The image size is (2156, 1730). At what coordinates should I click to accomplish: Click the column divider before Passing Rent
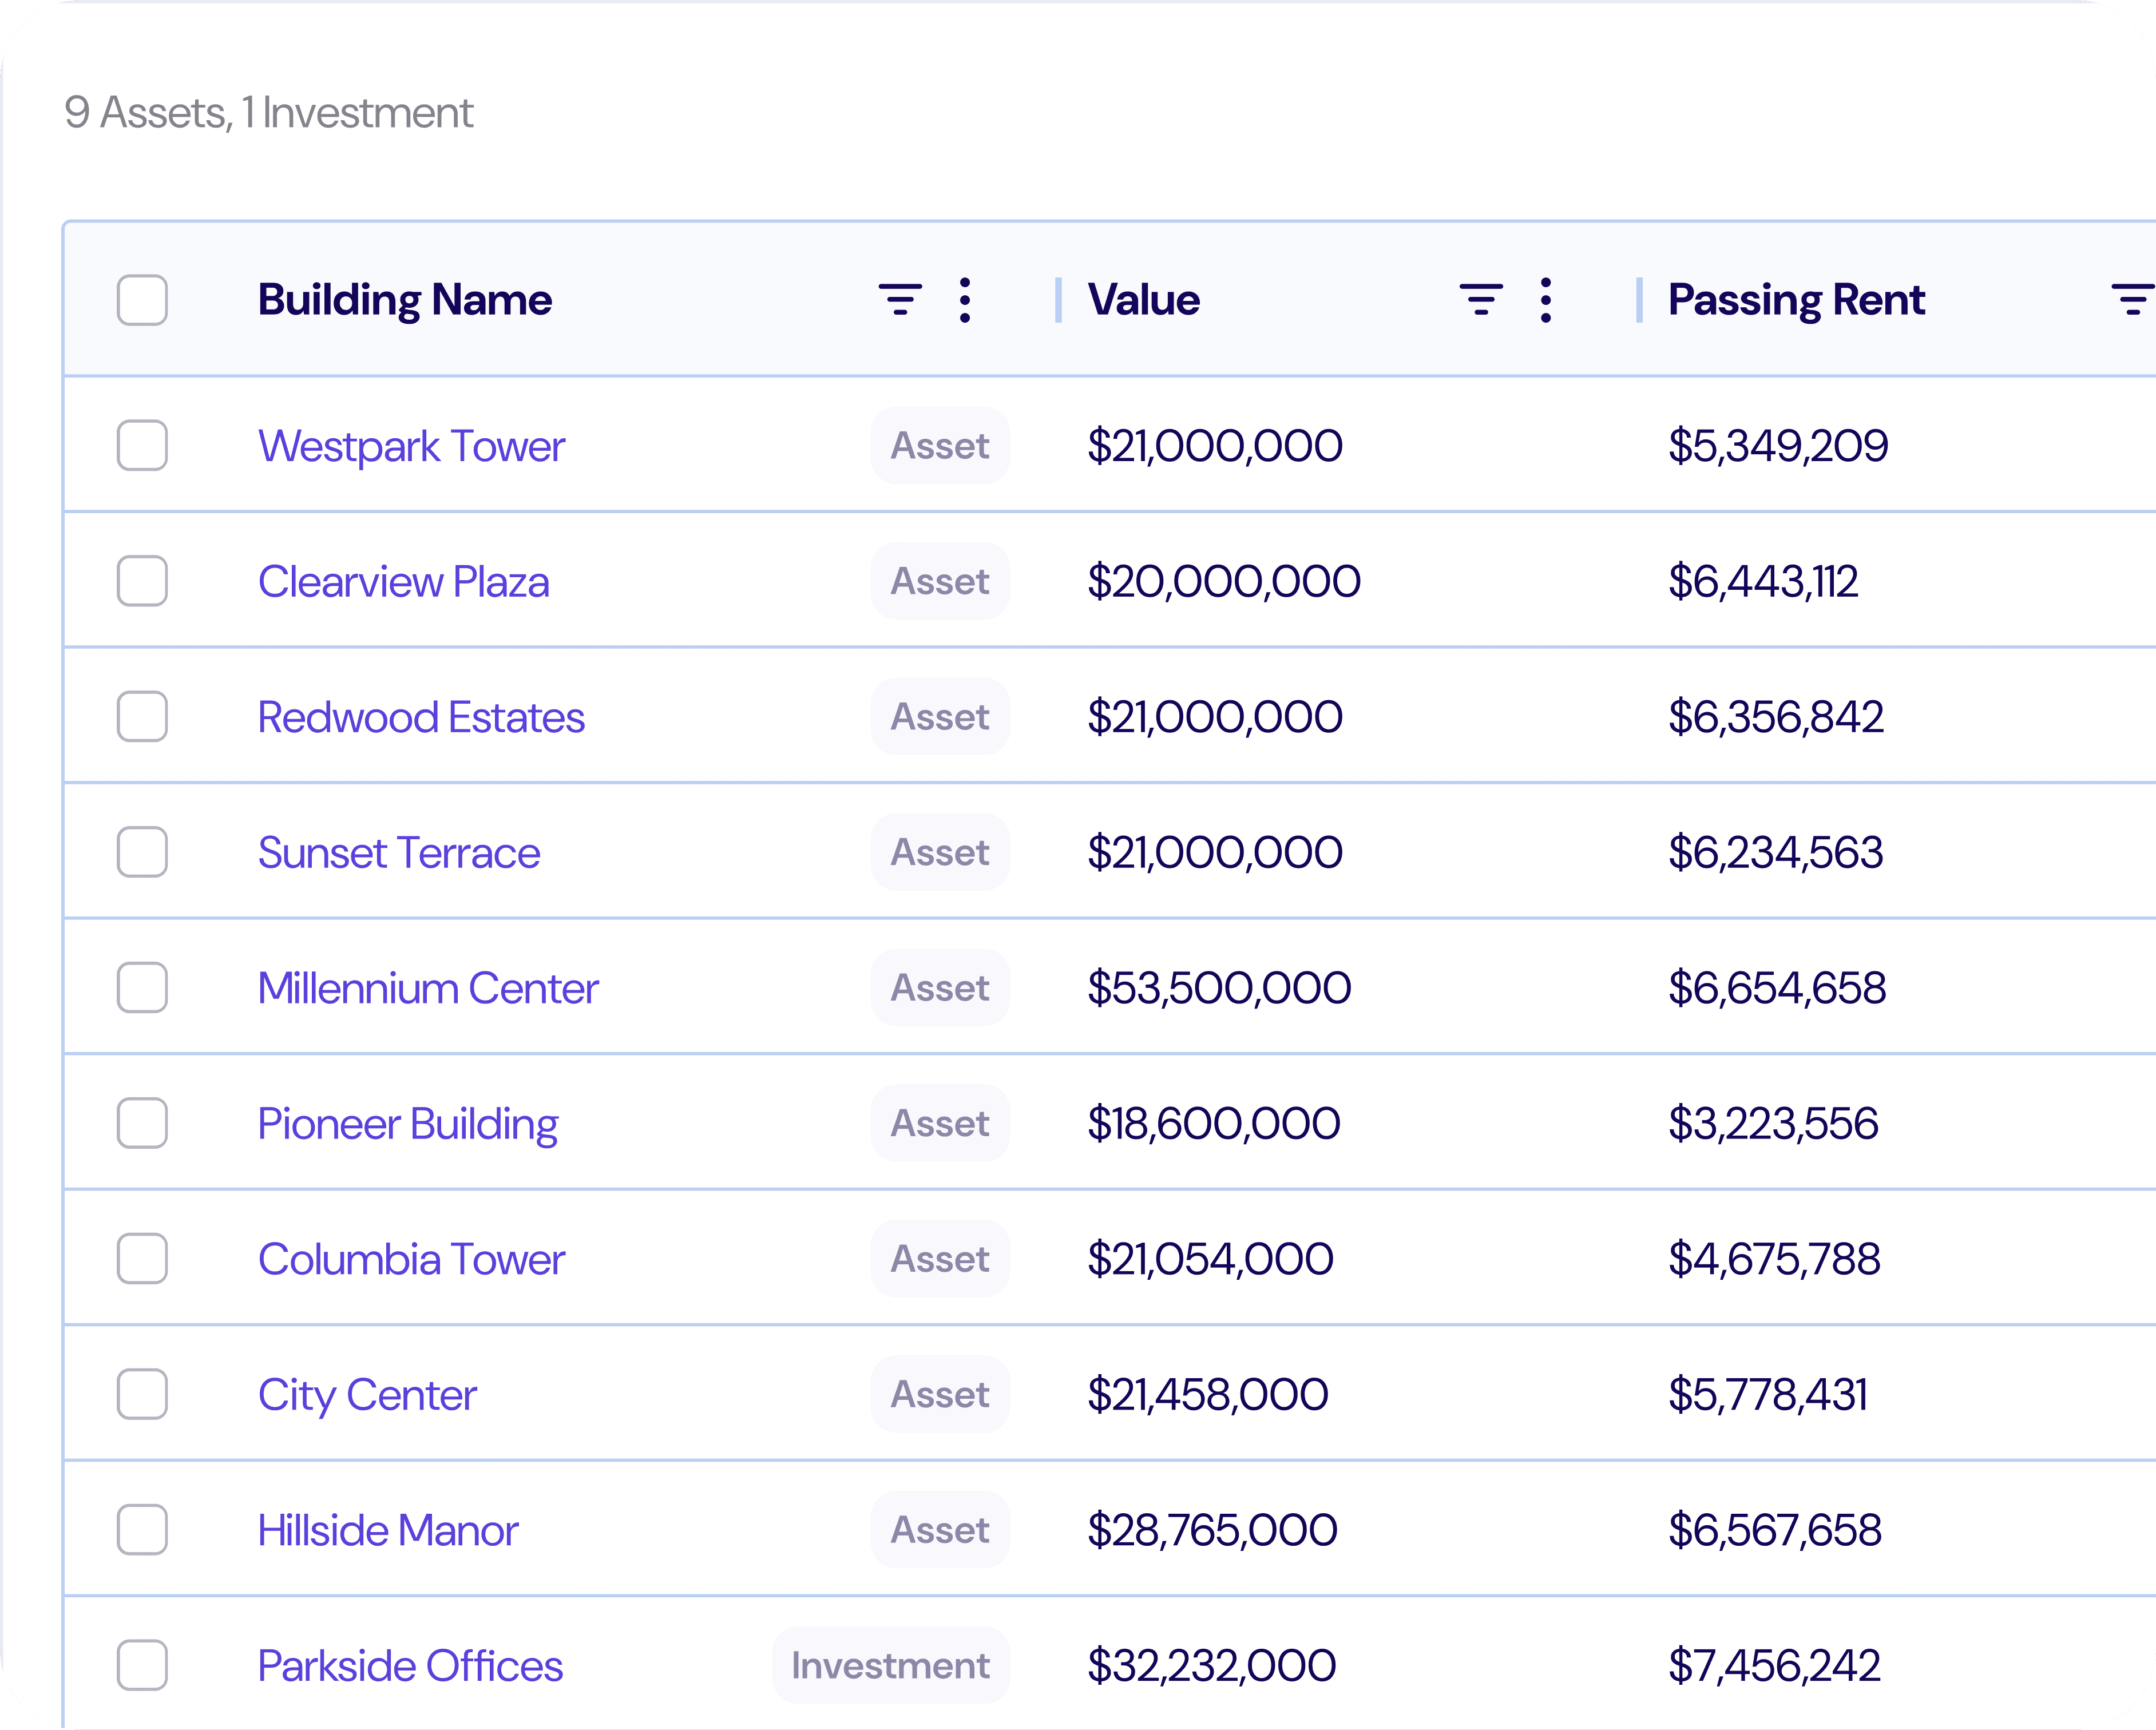[x=1639, y=299]
